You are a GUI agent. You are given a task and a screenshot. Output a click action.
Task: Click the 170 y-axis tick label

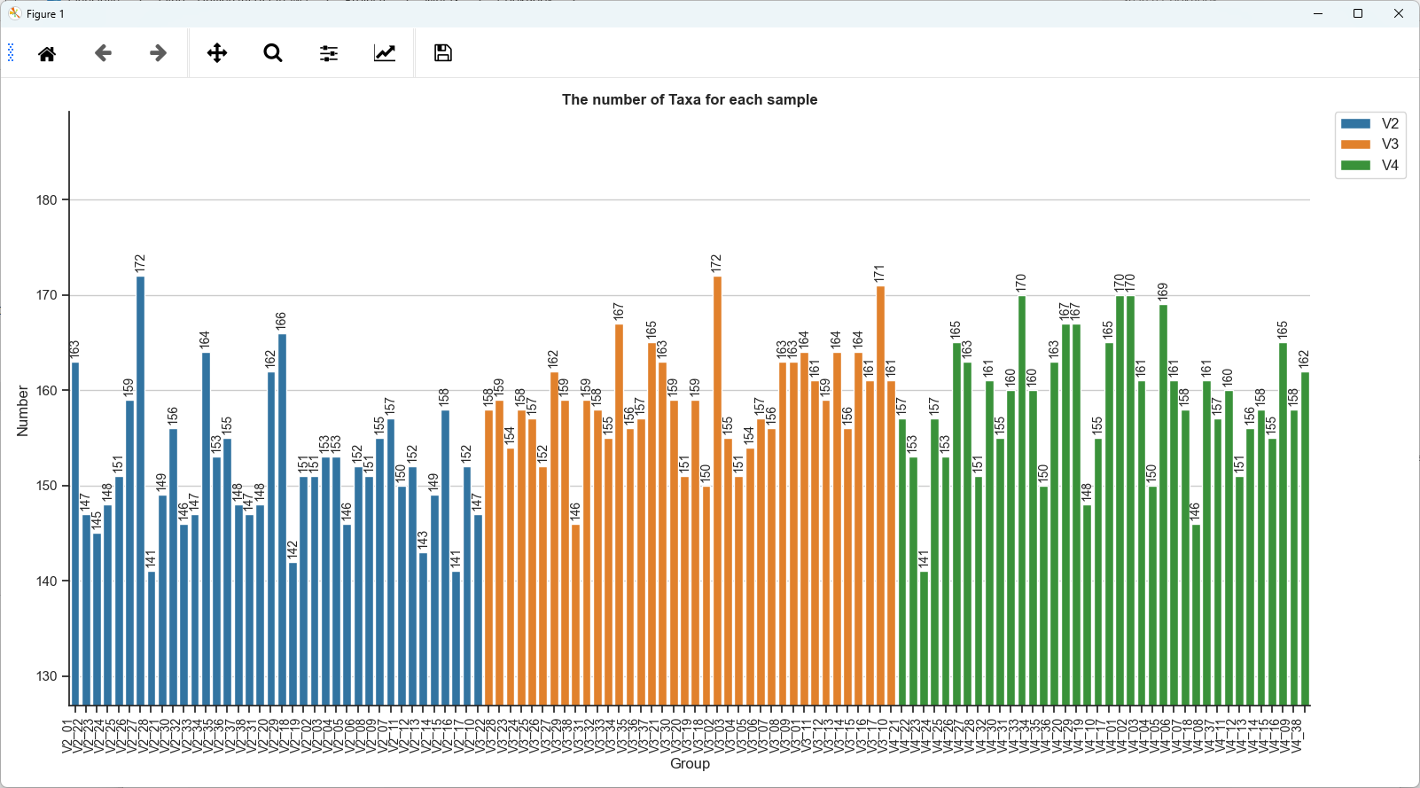(x=47, y=295)
